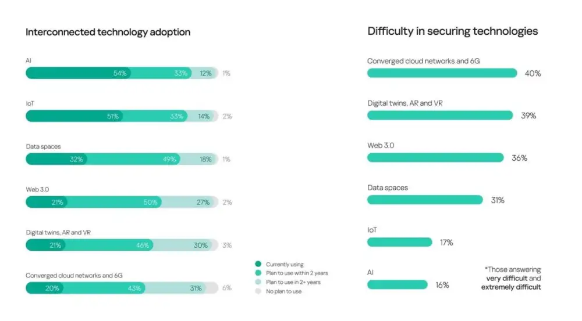Click the 6% value beside the Converged cloud adoption bar

coord(226,288)
